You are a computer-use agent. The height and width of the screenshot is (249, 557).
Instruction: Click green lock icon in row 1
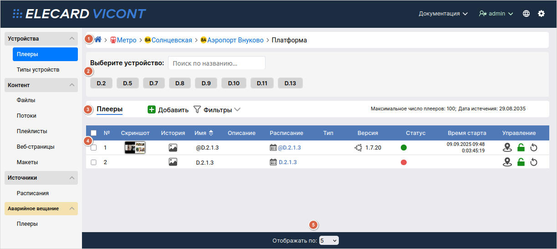pyautogui.click(x=521, y=148)
